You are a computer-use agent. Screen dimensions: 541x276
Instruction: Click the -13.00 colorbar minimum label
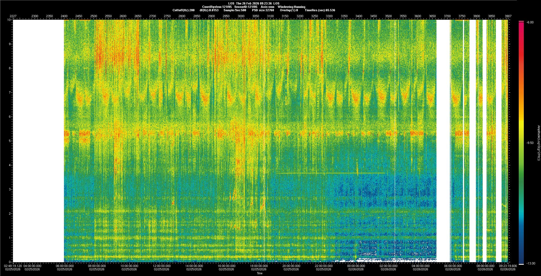531,264
